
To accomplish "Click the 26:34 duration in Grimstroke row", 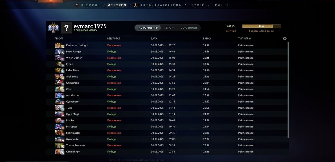I will (x=206, y=83).
